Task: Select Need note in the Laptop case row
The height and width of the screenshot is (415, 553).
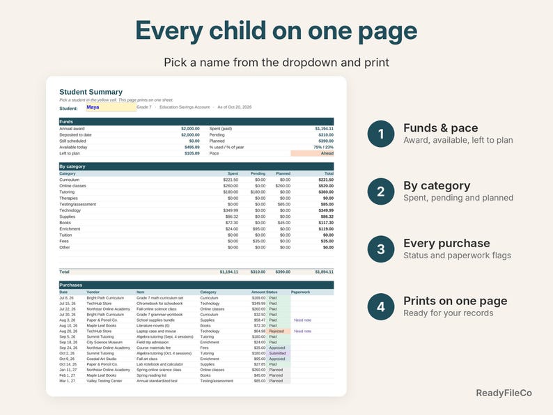Action: (x=302, y=331)
